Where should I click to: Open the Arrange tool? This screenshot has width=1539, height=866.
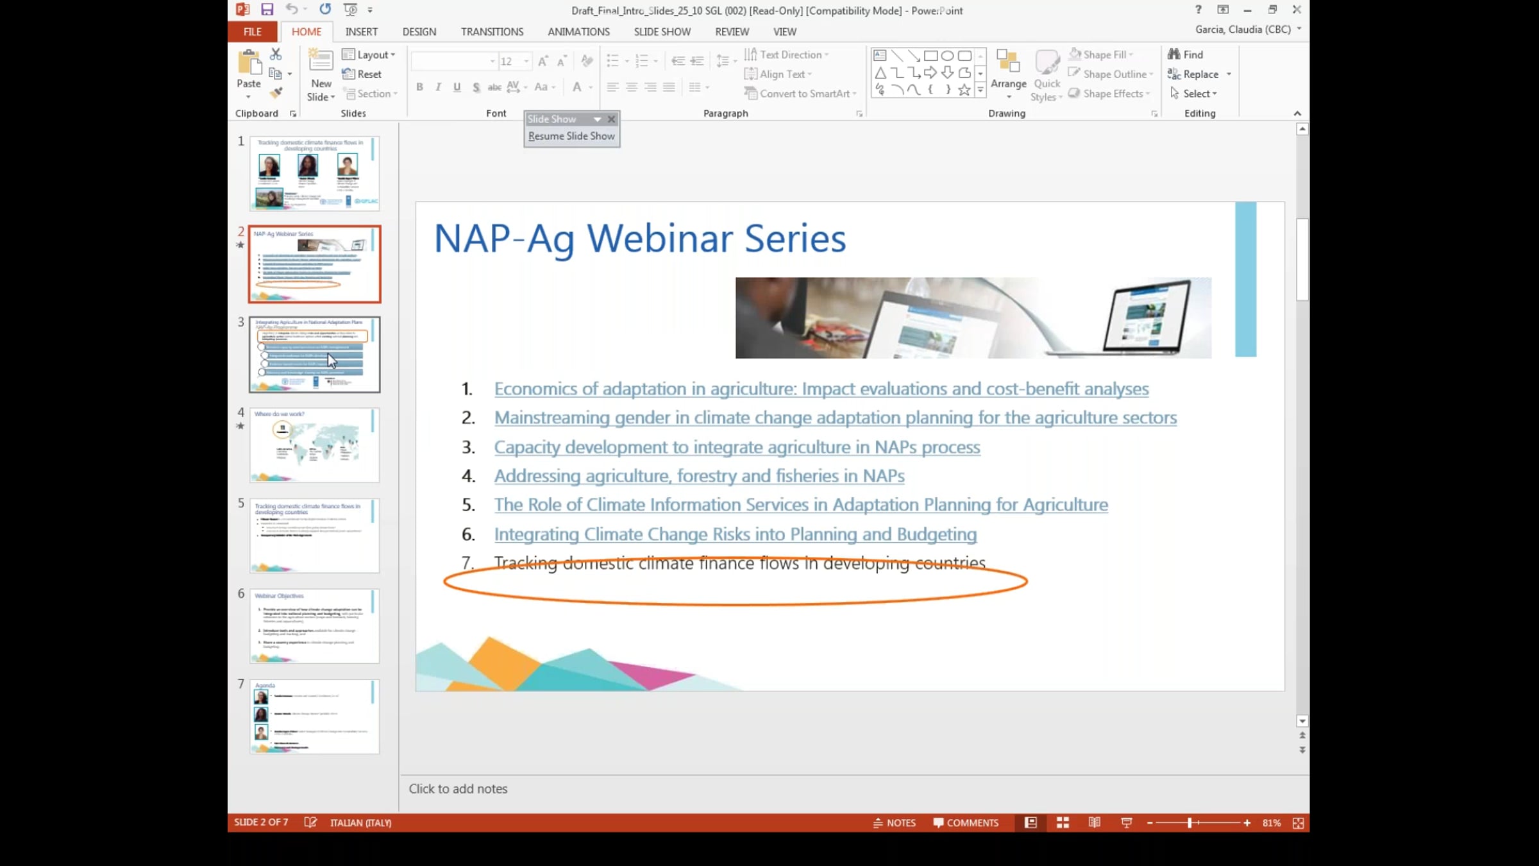(x=1008, y=74)
